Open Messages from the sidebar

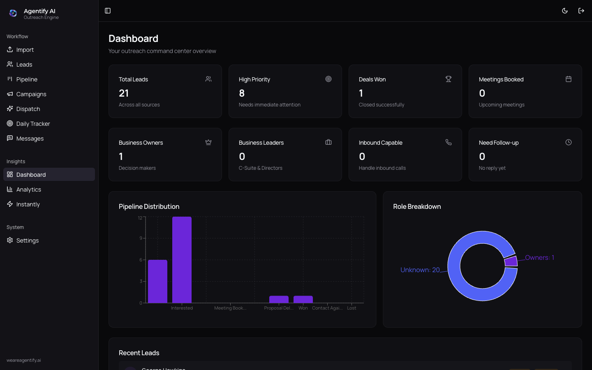tap(30, 139)
